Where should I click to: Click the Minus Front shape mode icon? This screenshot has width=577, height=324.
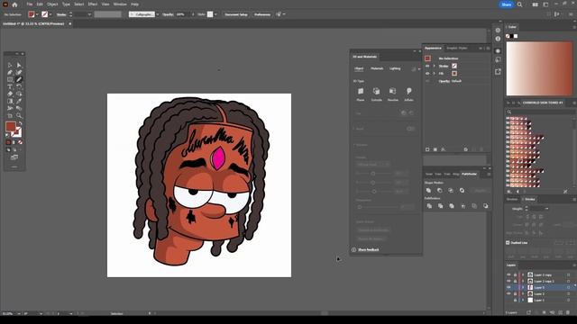tap(440, 190)
